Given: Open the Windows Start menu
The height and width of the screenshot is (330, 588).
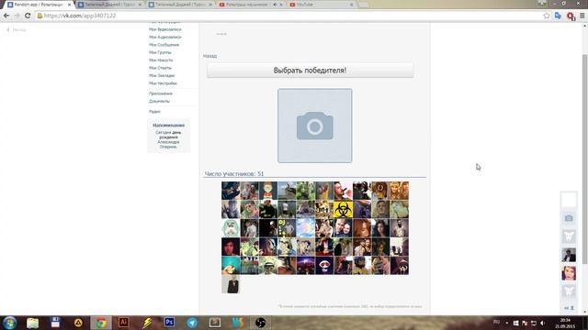Looking at the screenshot, I should [x=9, y=323].
